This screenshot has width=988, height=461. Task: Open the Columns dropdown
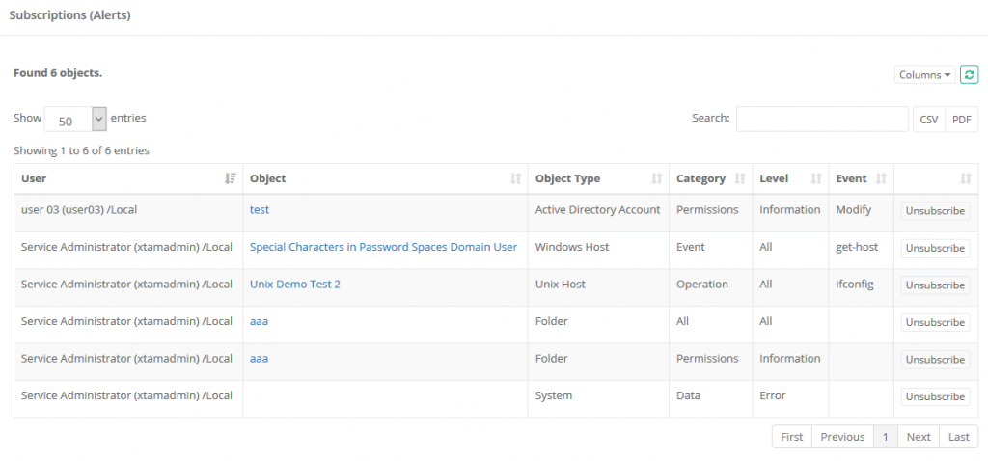tap(924, 75)
